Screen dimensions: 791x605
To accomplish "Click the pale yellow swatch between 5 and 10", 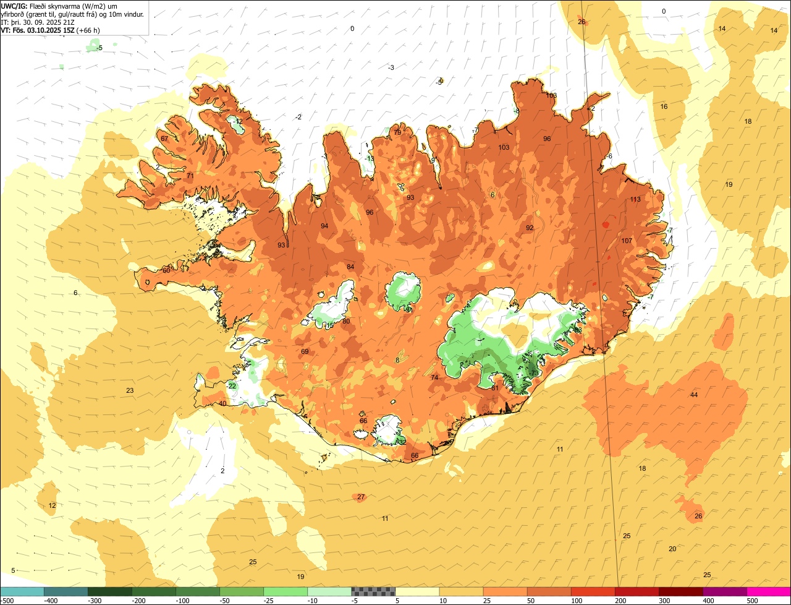I will pos(417,591).
